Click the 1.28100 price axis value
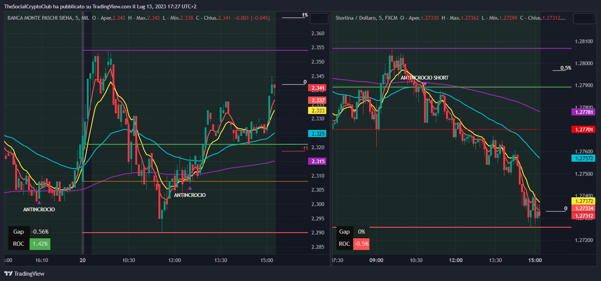The width and height of the screenshot is (601, 281). pyautogui.click(x=584, y=41)
